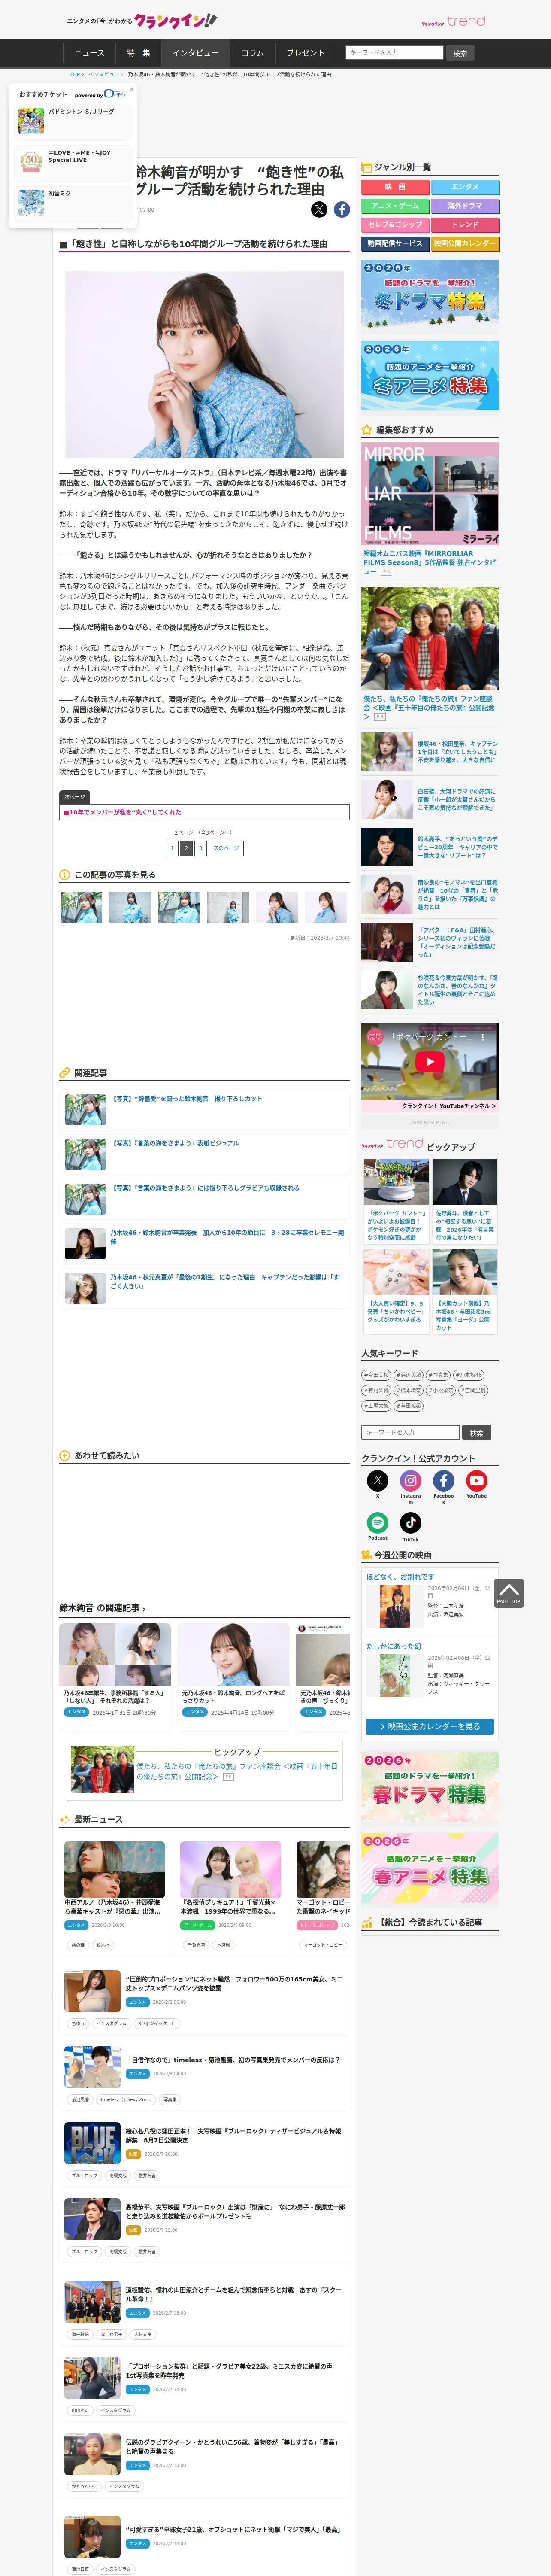The image size is (551, 2576).
Task: Open the movie たしかにあった幻
Action: pos(394,1646)
